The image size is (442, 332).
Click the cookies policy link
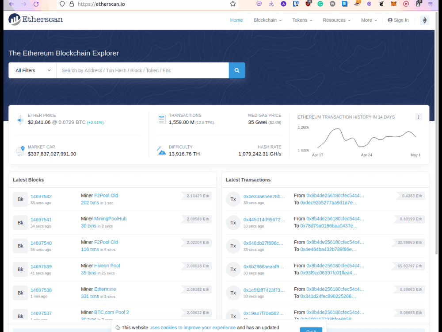coord(193,328)
